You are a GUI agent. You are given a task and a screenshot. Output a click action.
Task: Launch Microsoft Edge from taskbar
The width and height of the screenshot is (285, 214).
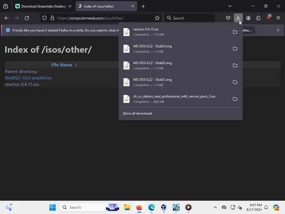point(151,207)
